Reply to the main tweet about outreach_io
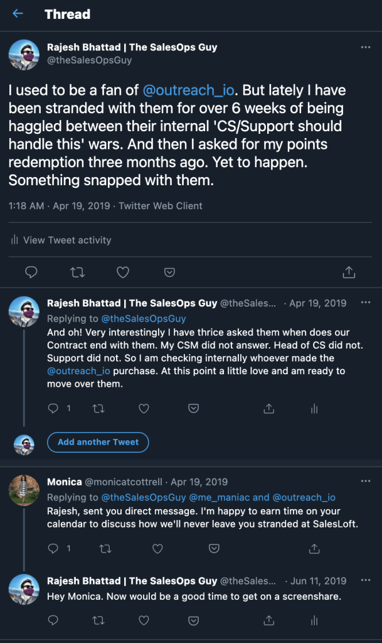The height and width of the screenshot is (643, 382). pos(31,272)
